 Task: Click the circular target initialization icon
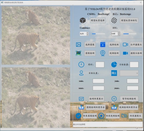[x=114, y=20]
